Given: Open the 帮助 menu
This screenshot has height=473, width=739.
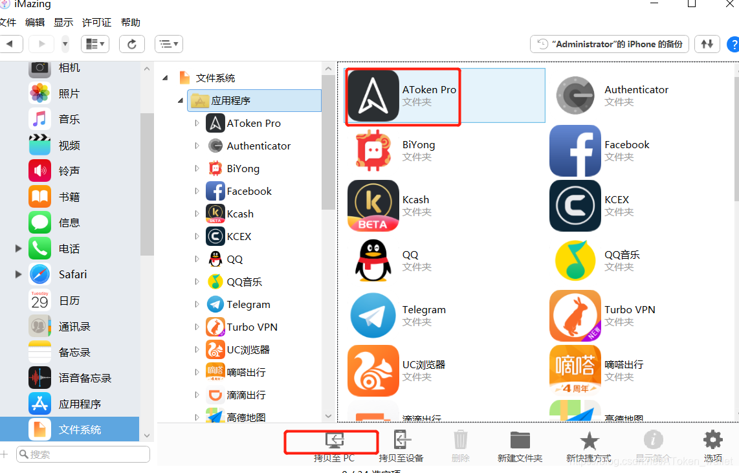Looking at the screenshot, I should point(131,22).
